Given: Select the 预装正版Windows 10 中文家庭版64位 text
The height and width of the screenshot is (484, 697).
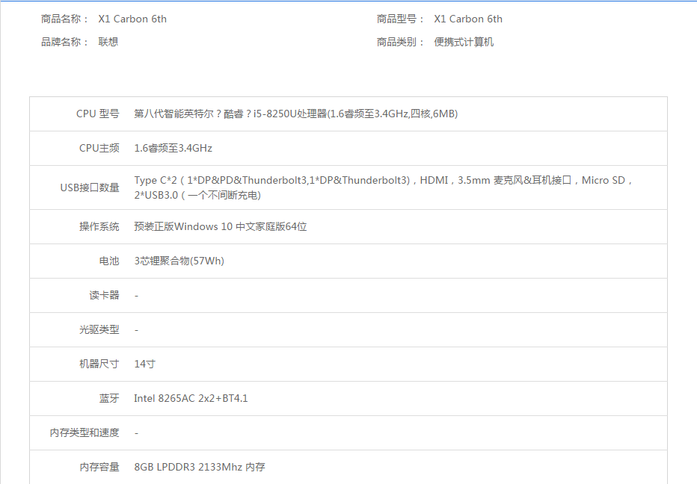Looking at the screenshot, I should [x=221, y=227].
